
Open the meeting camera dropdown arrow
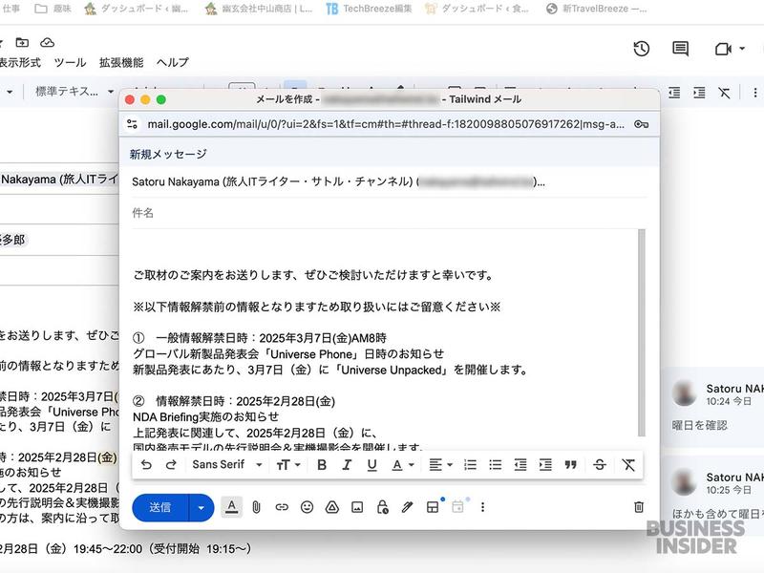742,49
